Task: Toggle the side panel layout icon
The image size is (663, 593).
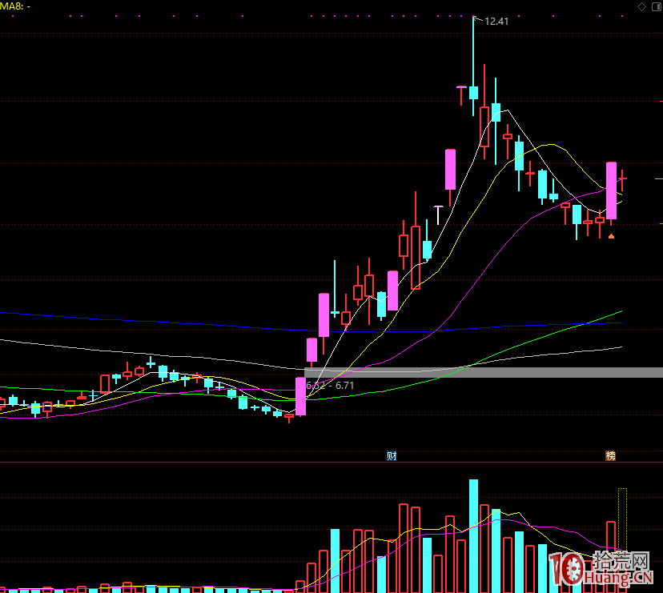Action: point(657,6)
